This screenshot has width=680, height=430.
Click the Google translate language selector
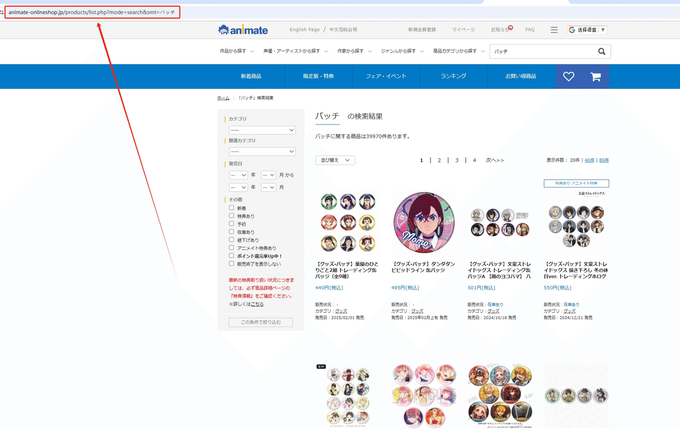pyautogui.click(x=587, y=29)
